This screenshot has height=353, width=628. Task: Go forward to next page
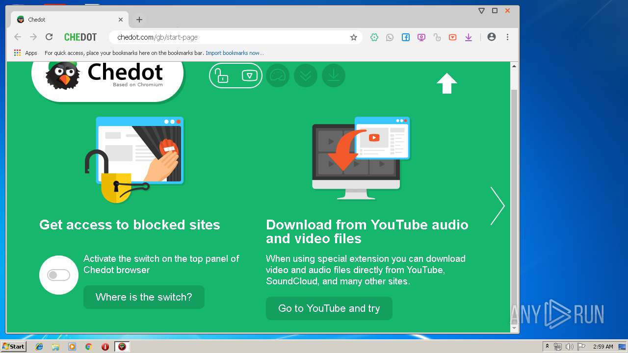click(33, 37)
